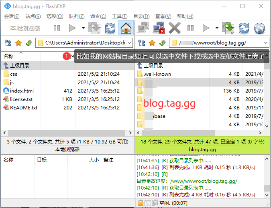Click the local home folder toolbar icon
The image size is (271, 208).
[126, 28]
